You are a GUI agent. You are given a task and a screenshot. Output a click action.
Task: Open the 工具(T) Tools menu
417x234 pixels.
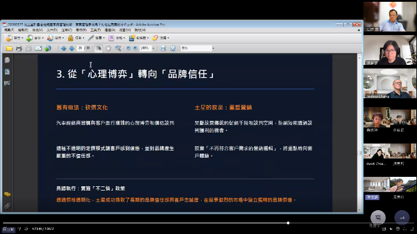[95, 30]
